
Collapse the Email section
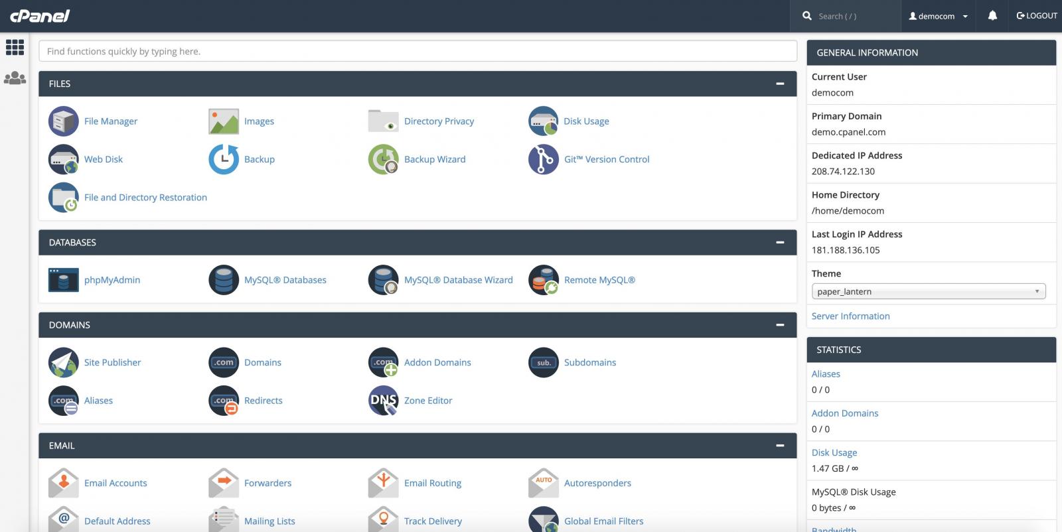tap(780, 446)
